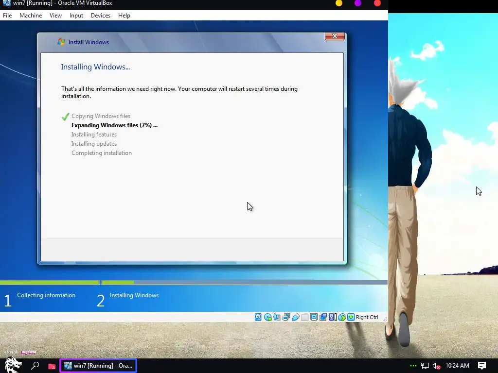498x373 pixels.
Task: Click the display indicator icon
Action: [314, 317]
